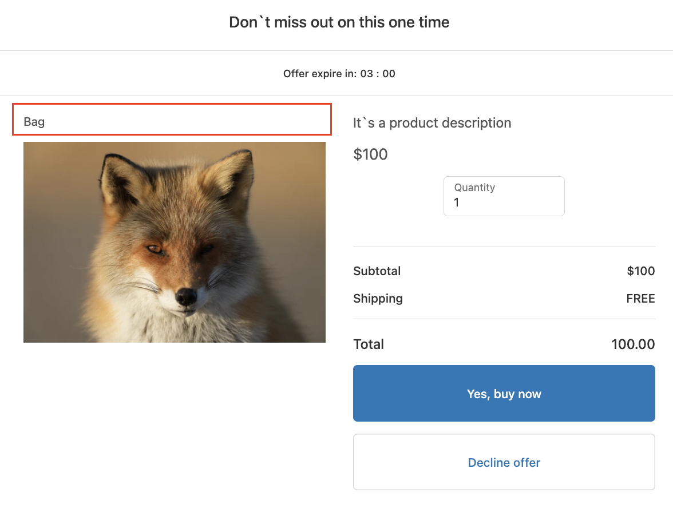Click the 100.00 total amount
673x508 pixels.
click(x=633, y=344)
